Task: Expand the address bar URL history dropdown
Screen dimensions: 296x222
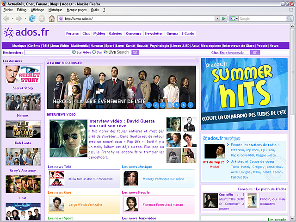Action: click(217, 18)
